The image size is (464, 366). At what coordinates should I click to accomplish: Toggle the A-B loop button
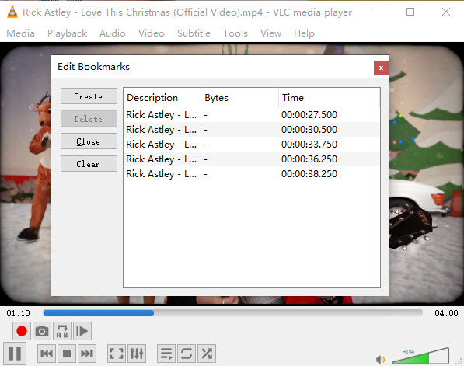click(62, 331)
